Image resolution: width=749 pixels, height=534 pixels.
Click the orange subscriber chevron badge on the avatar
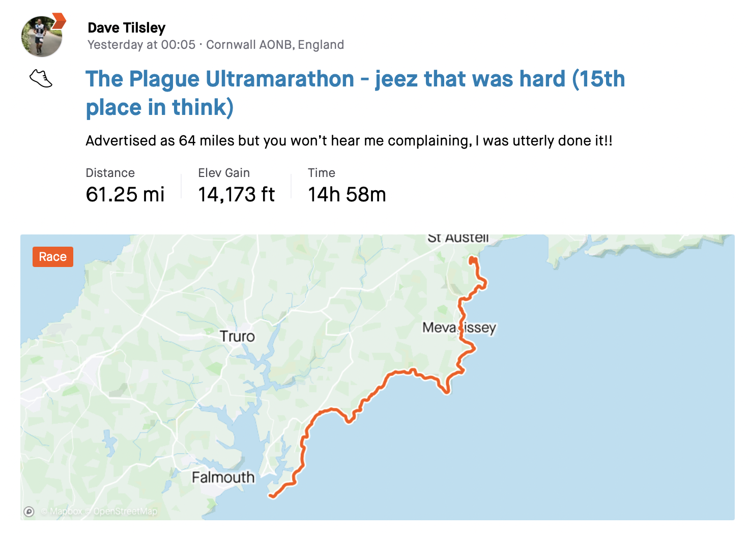click(x=59, y=21)
